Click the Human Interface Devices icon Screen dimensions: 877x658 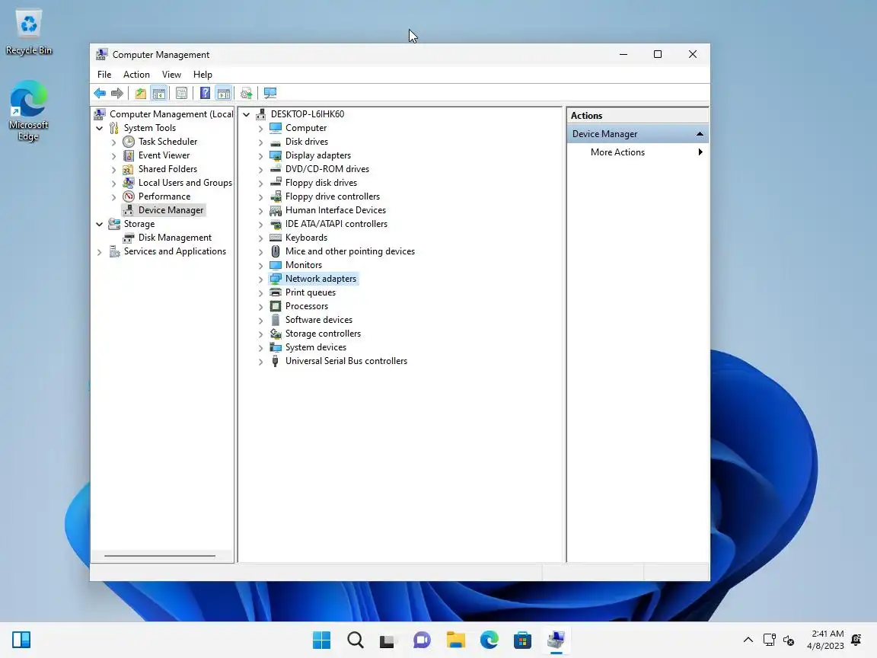point(275,210)
